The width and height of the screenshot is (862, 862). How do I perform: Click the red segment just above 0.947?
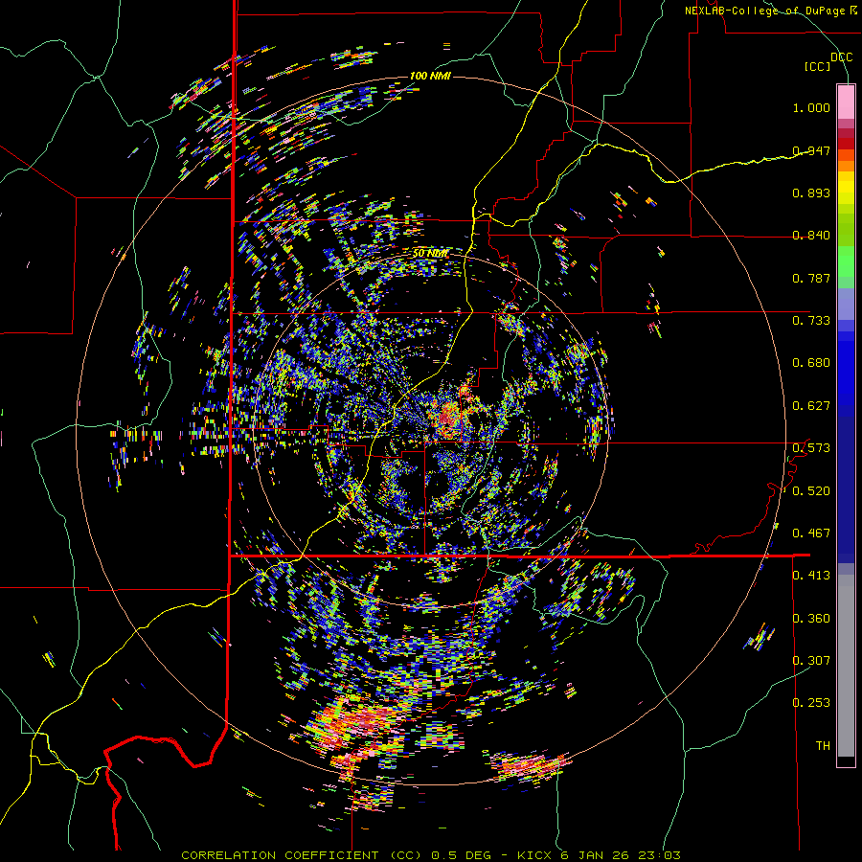[846, 144]
